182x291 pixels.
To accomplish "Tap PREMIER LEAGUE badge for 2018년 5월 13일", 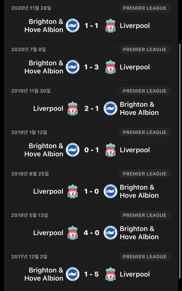I will (145, 215).
